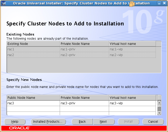
Task: Select the rac3 public node name cell
Action: click(33, 103)
